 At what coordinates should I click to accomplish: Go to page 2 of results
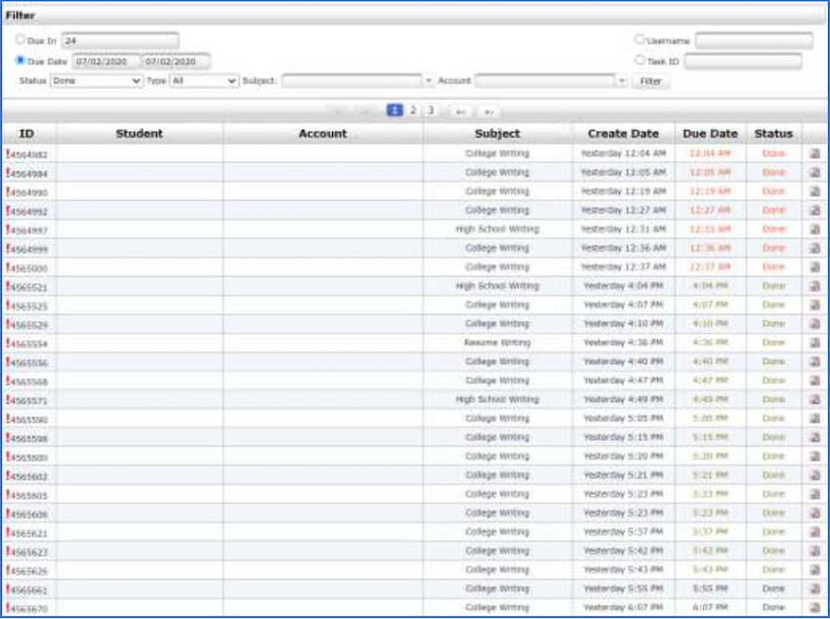413,110
